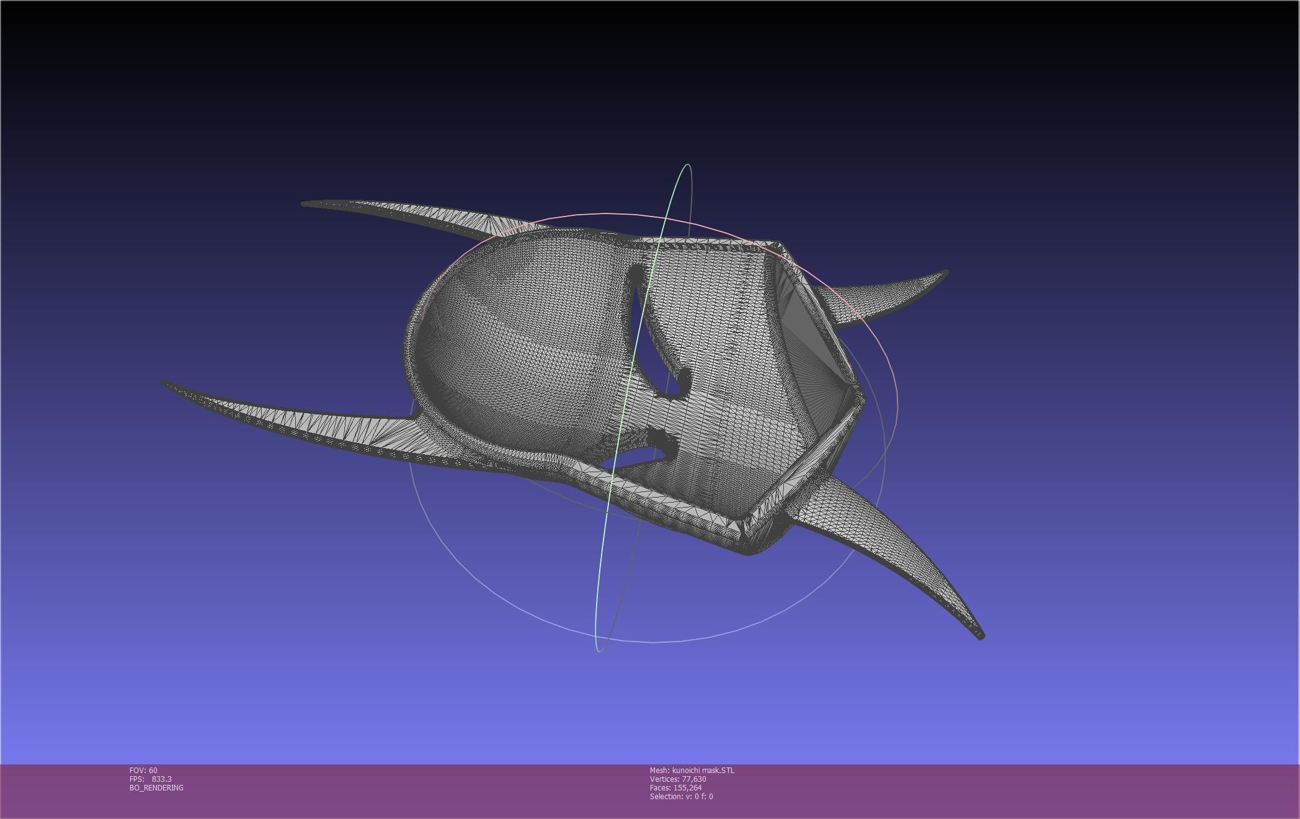Click the FPS 833.3 readout
The image size is (1300, 819).
151,779
